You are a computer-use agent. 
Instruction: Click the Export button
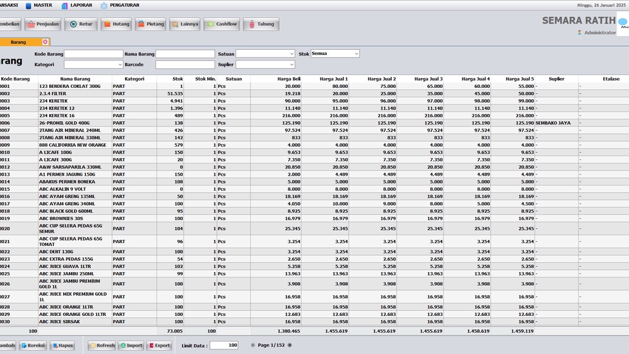(x=159, y=345)
